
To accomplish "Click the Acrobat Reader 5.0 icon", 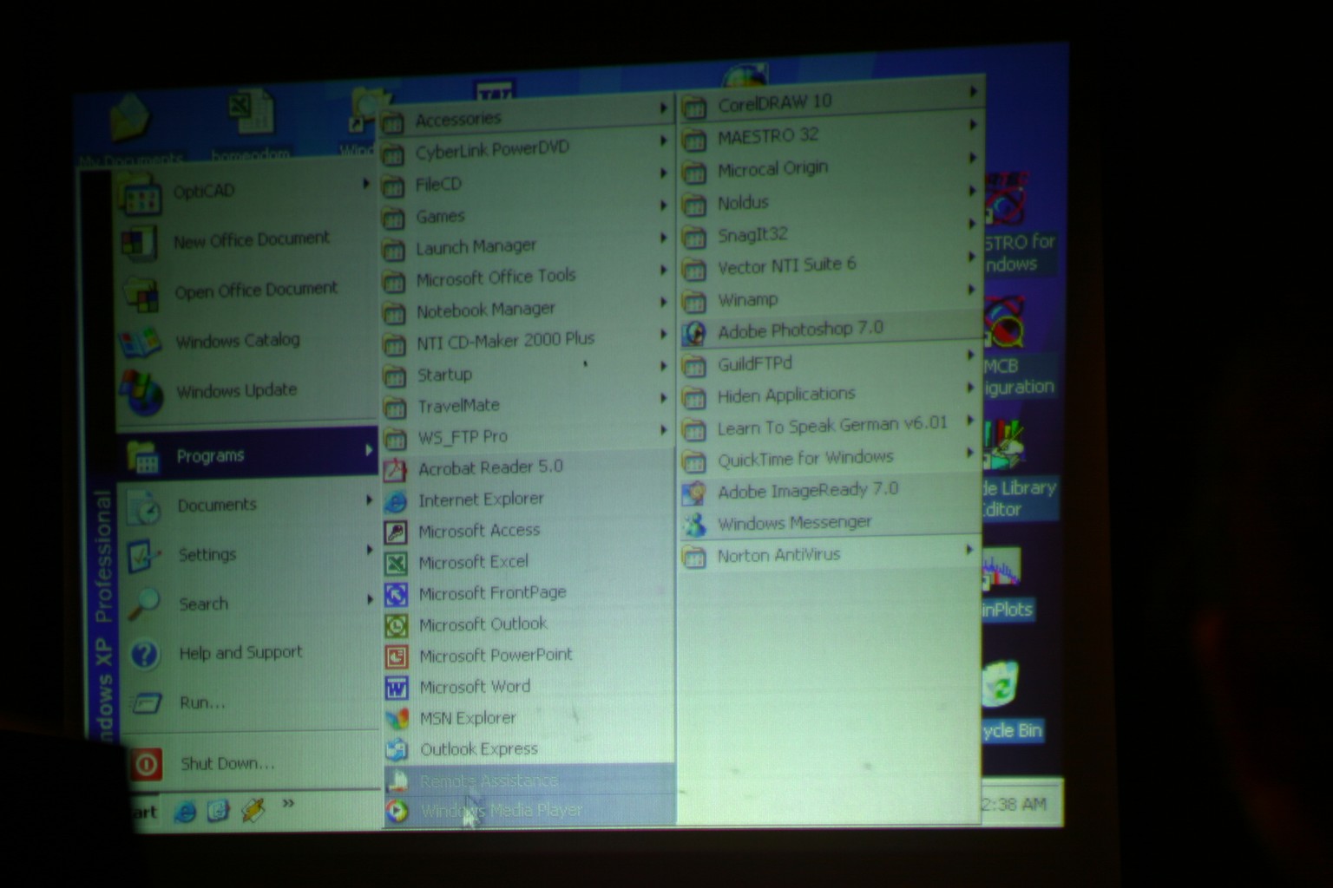I will point(396,470).
